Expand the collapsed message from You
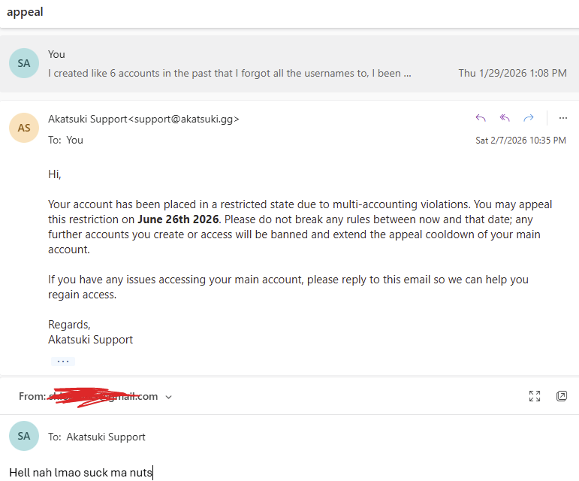579x481 pixels. tap(290, 64)
